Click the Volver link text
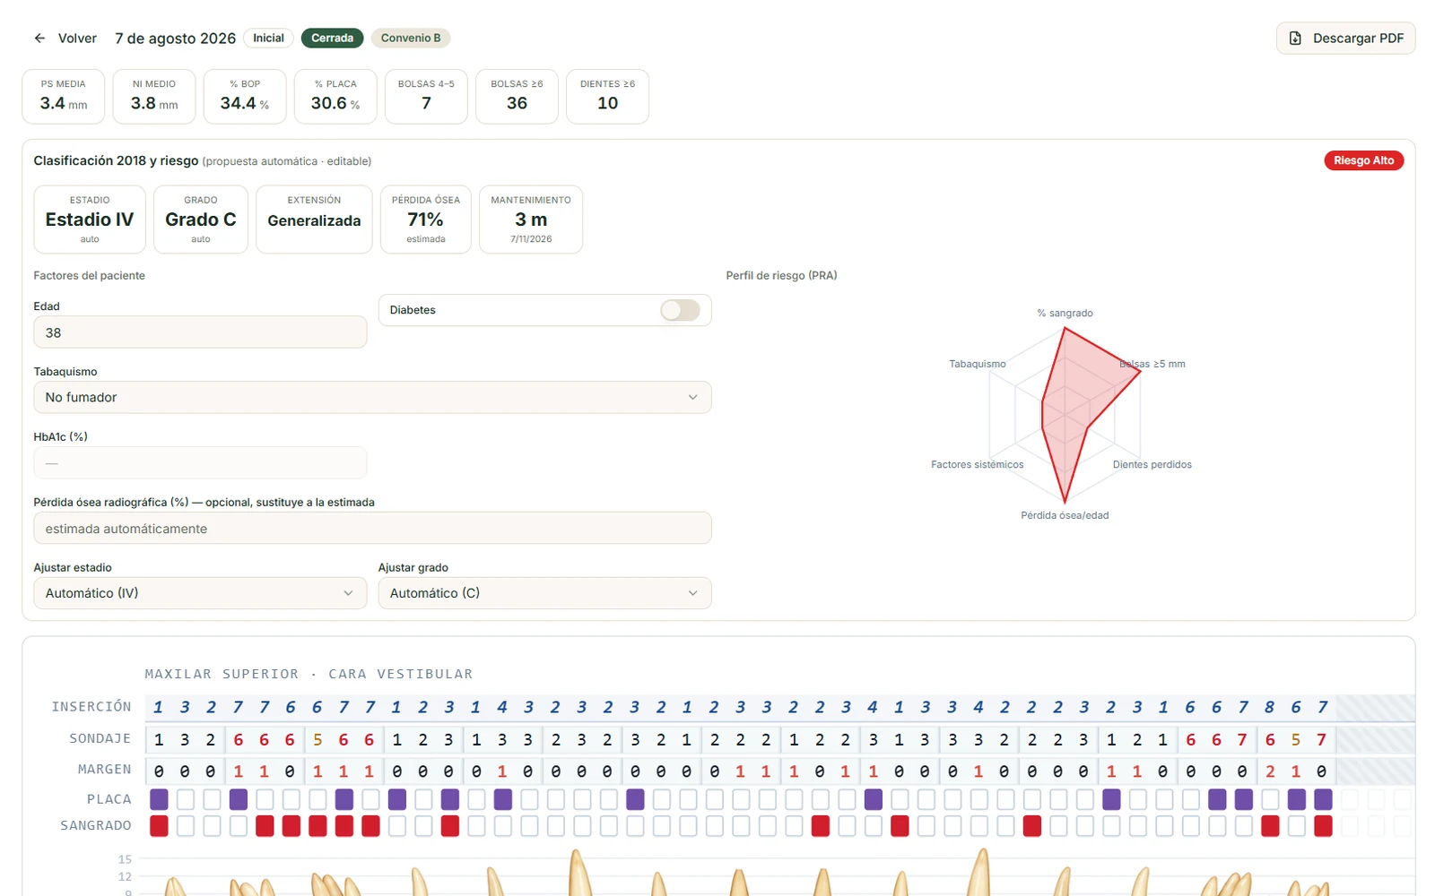Screen dimensions: 1435x896 [x=77, y=39]
